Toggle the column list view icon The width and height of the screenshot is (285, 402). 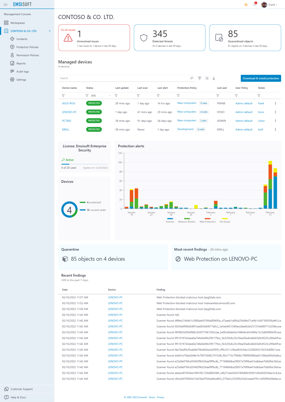(207, 78)
